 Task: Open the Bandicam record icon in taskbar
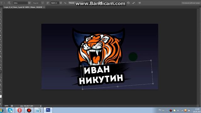coord(29,110)
